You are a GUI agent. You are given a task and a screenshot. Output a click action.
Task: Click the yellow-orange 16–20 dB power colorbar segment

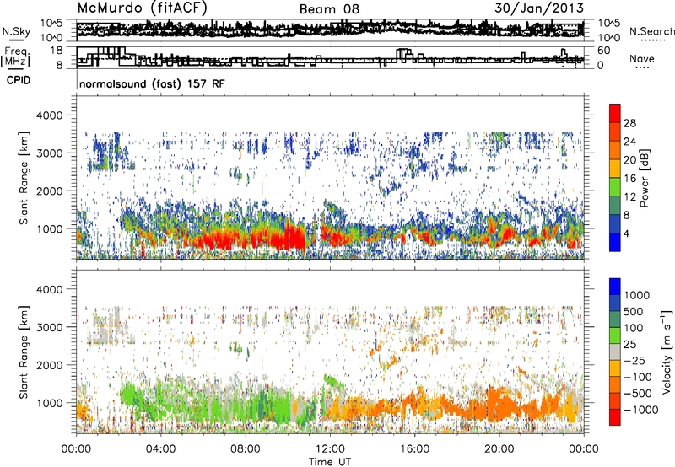(x=615, y=169)
